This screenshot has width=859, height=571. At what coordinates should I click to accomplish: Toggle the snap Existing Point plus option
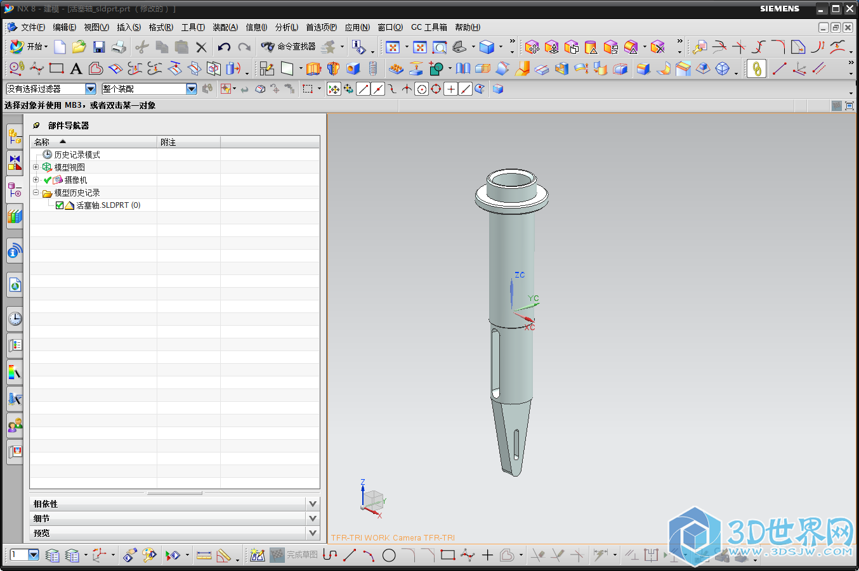tap(451, 89)
